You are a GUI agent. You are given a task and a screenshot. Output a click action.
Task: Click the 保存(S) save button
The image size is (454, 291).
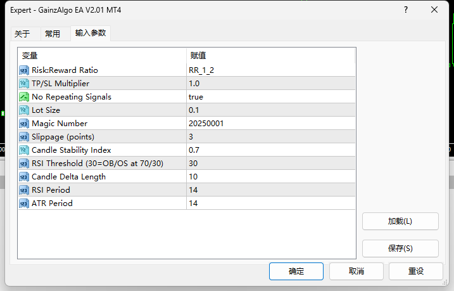[400, 249]
